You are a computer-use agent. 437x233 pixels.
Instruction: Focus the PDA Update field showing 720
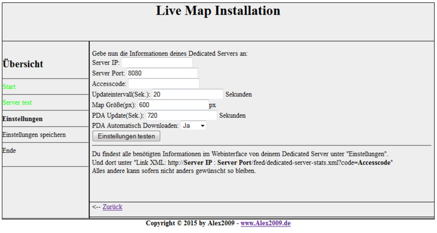(181, 115)
